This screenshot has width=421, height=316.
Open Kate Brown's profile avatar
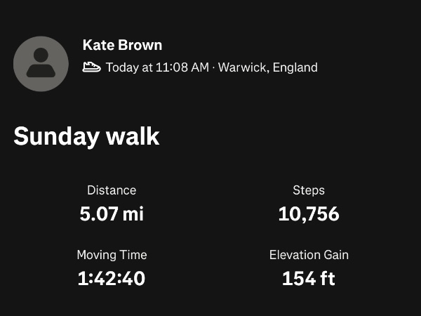click(41, 63)
